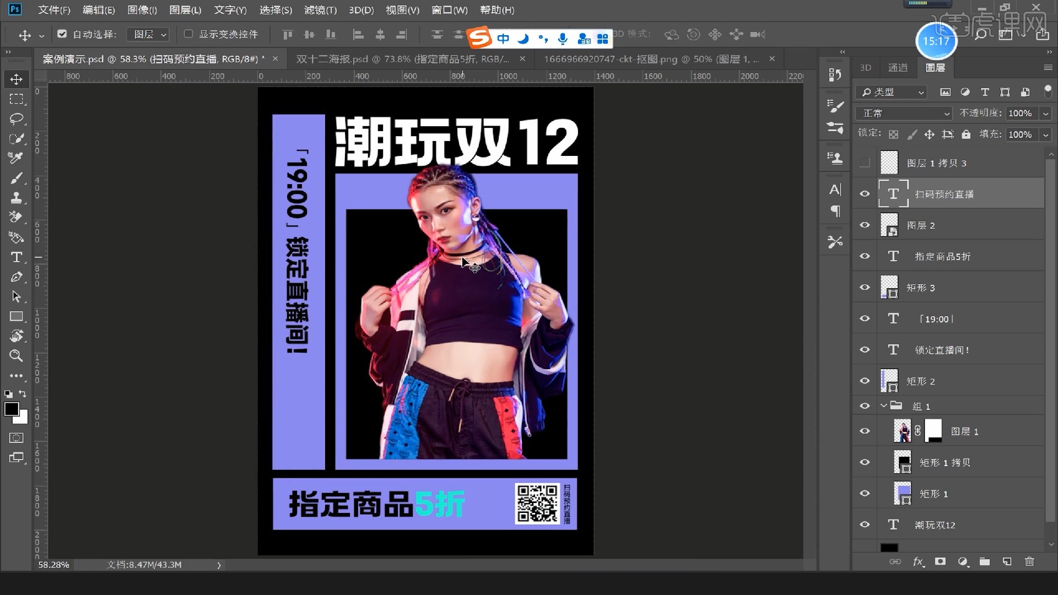Viewport: 1058px width, 595px height.
Task: Select the Rectangle shape tool
Action: point(16,317)
